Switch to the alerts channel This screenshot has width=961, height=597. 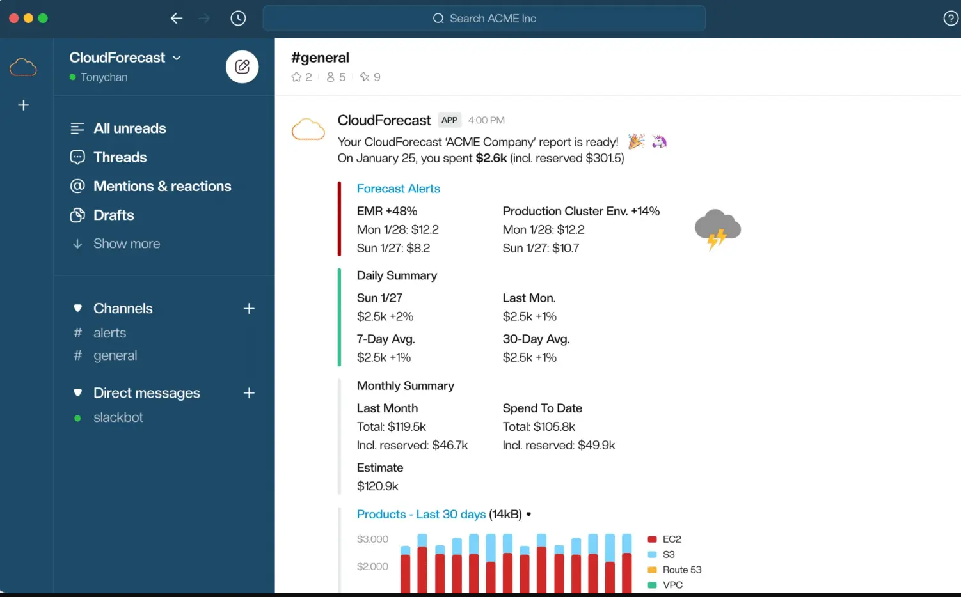click(x=110, y=333)
